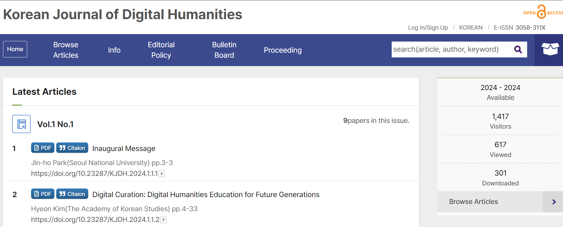This screenshot has width=563, height=227.
Task: Open the Editorial Policy menu
Action: pos(161,50)
